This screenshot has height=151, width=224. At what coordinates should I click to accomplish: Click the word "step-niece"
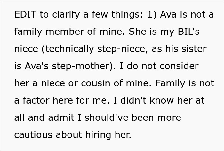coord(123,49)
